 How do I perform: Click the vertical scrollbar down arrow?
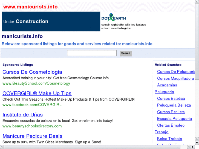coord(197,143)
